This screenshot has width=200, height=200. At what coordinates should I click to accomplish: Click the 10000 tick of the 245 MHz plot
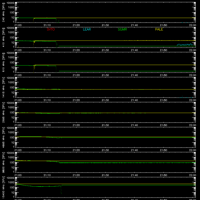(x=10, y=3)
